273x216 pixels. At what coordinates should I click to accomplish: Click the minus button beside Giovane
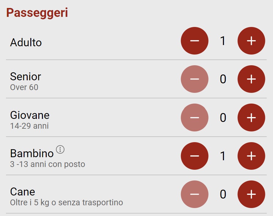tap(194, 117)
